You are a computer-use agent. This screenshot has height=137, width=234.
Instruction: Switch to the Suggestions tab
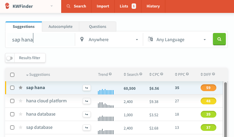pos(23,27)
